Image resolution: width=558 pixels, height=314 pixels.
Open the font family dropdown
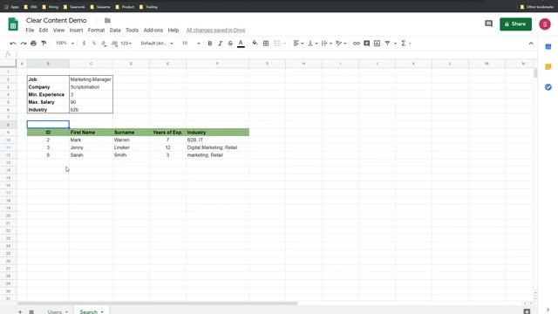[157, 44]
